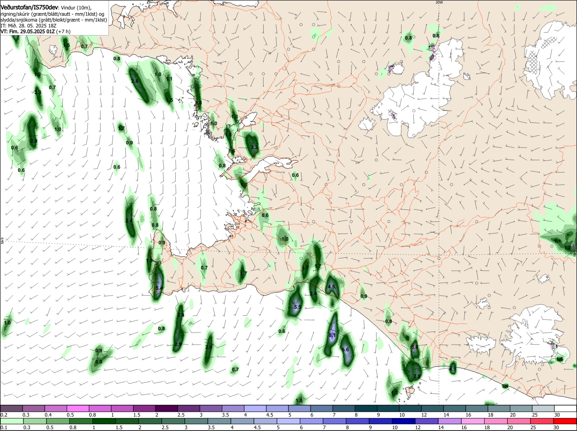Click the 4.5 precipitation value on the map
Screen dimensions: 577x431
(x=332, y=287)
